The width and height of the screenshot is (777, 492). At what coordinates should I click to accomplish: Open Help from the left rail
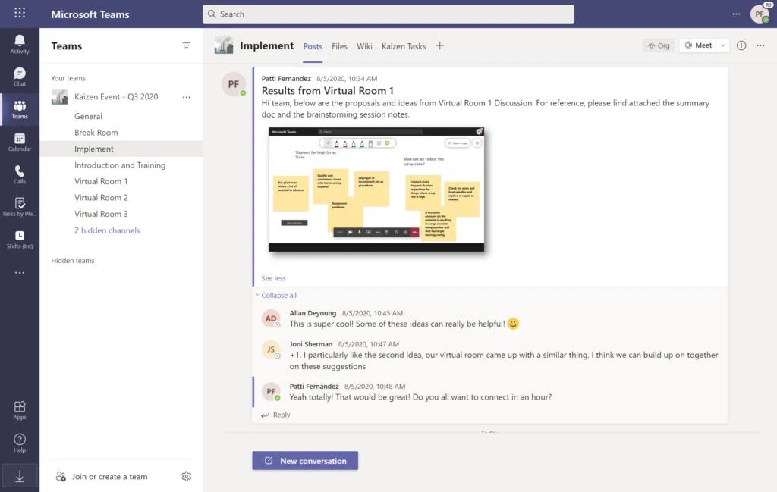point(19,442)
